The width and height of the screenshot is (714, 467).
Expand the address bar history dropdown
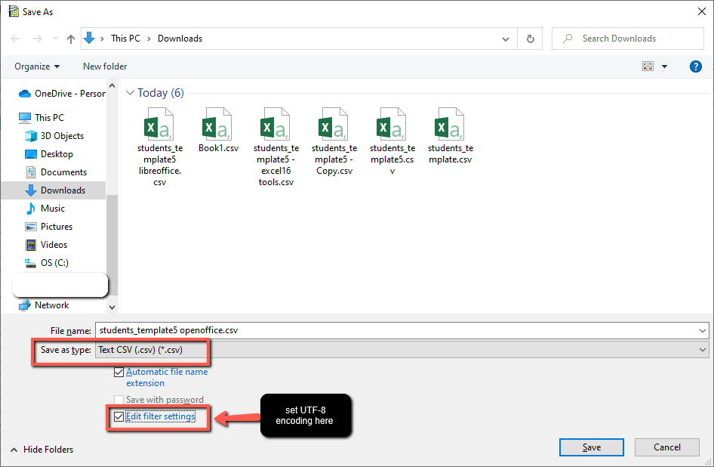(506, 39)
